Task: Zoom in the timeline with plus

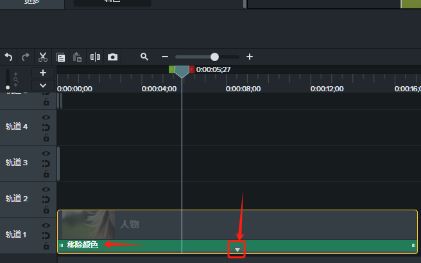Action: click(250, 57)
